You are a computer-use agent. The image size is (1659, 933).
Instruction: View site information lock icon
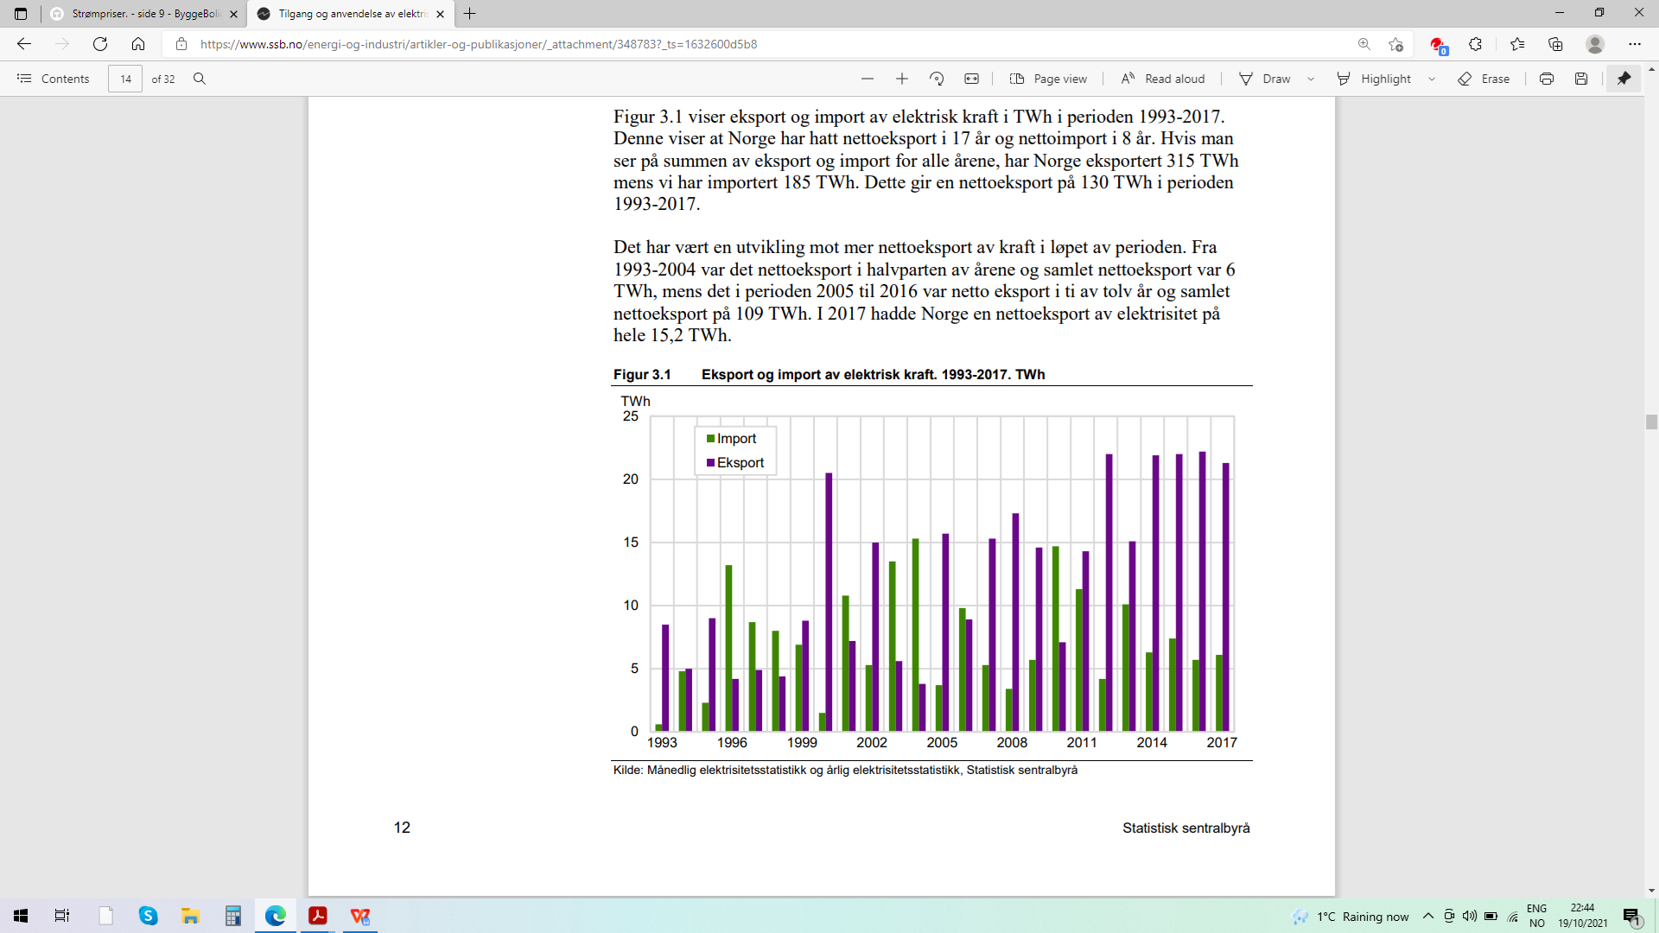click(x=181, y=44)
